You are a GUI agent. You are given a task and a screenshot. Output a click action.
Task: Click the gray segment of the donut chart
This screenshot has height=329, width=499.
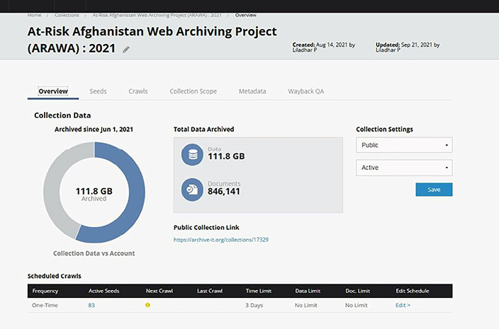click(52, 194)
